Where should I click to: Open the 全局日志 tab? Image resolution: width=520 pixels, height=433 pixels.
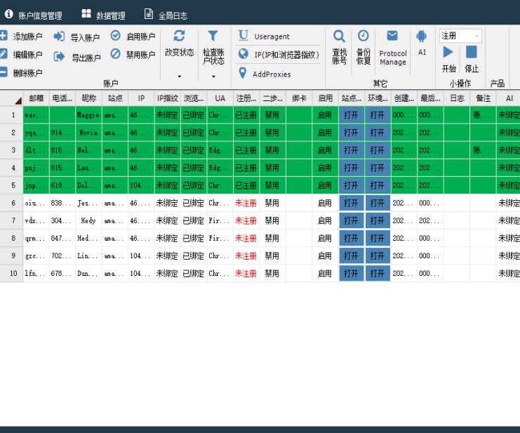166,15
